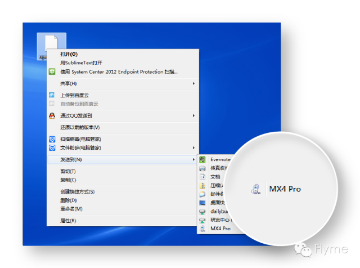
Task: Select 自动备份到百度云 greyed entry
Action: [x=79, y=104]
